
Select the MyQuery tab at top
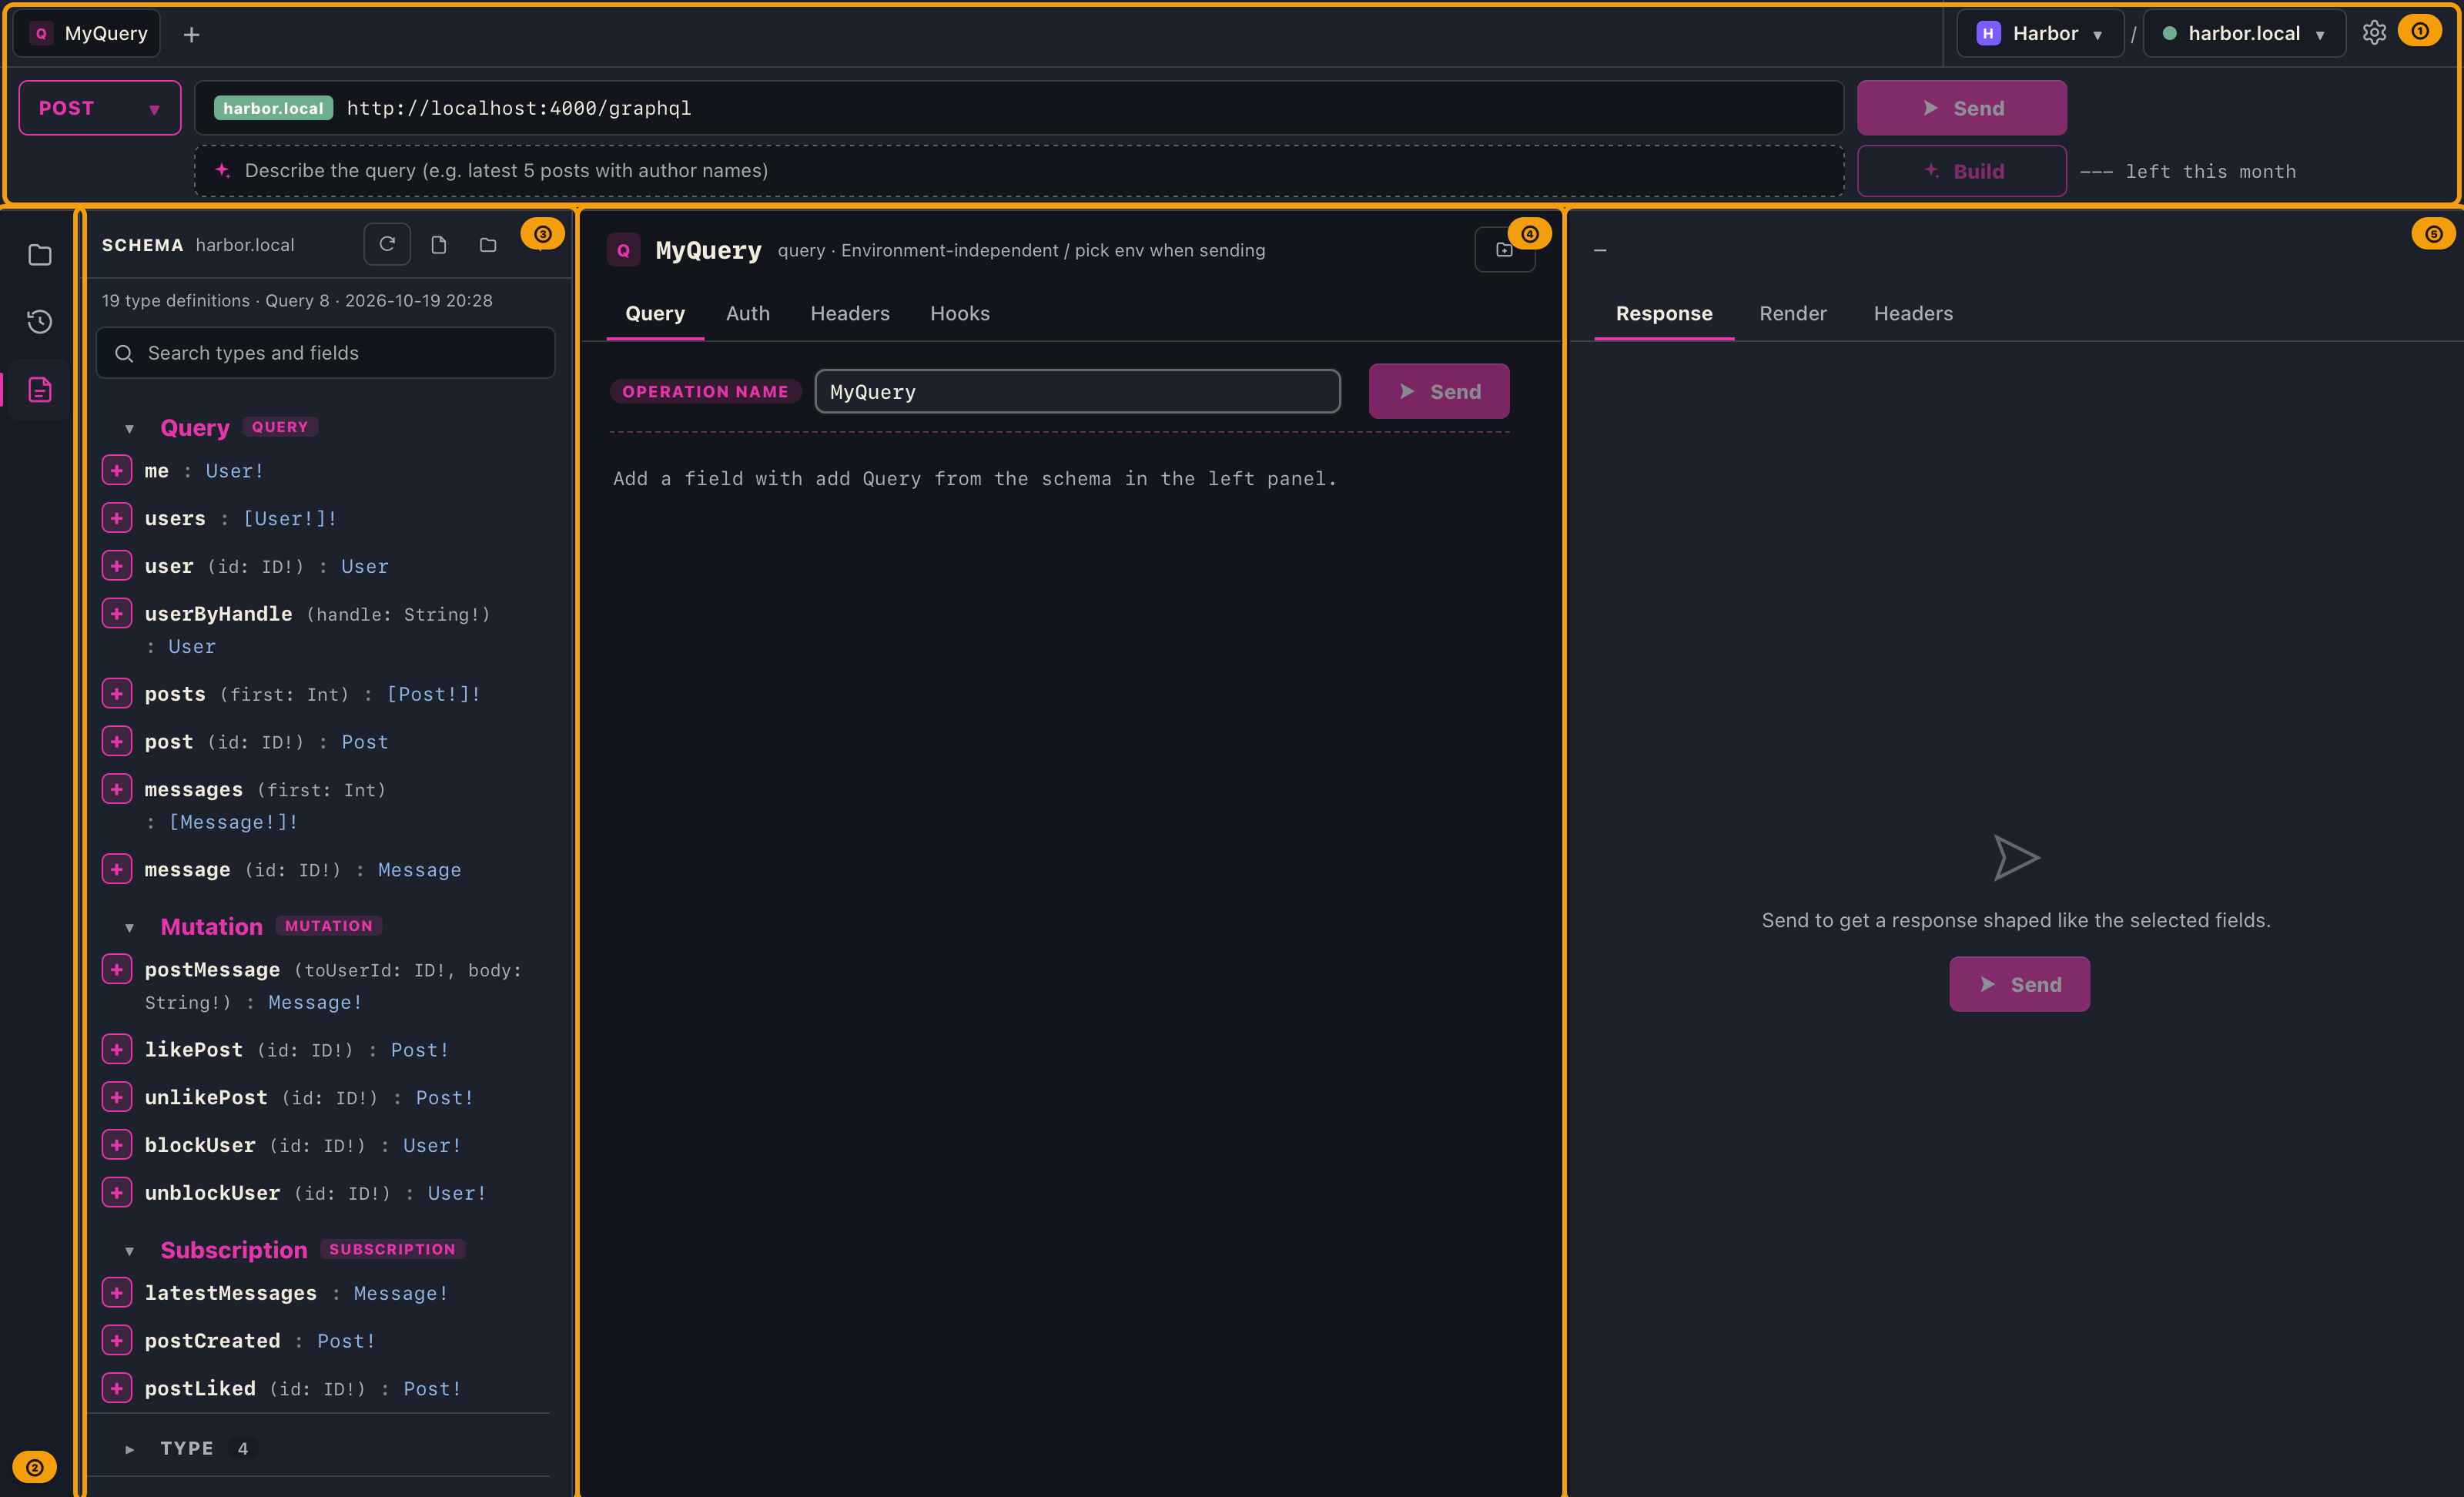(x=88, y=33)
